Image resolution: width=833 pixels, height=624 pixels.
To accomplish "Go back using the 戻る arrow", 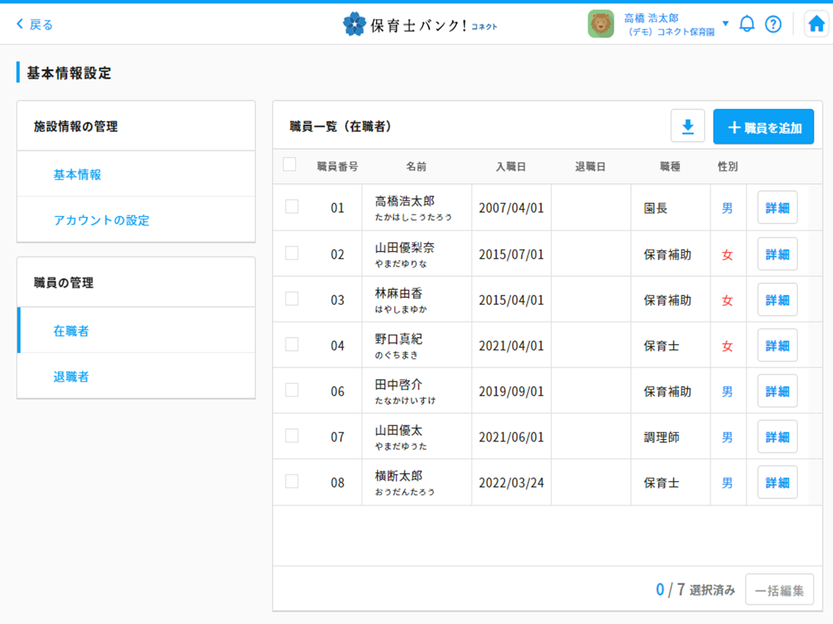I will [35, 25].
